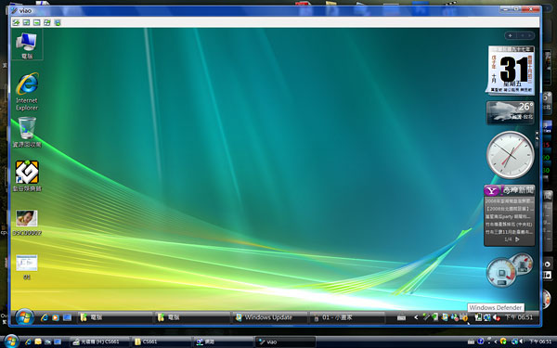The height and width of the screenshot is (348, 557).
Task: Click the yellow folder icon in host quick launch
Action: pos(38,342)
